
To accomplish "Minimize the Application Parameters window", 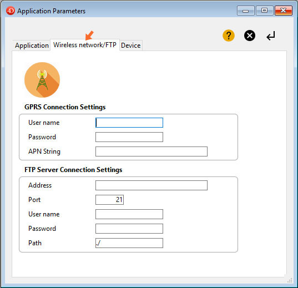I will click(x=245, y=11).
